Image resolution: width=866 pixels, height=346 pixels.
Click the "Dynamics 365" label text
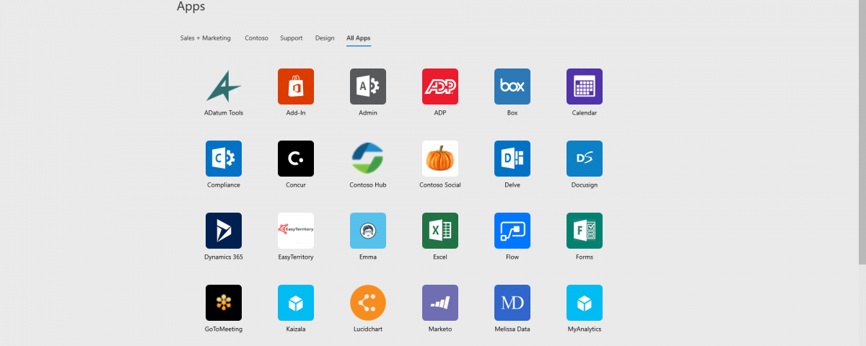(224, 257)
